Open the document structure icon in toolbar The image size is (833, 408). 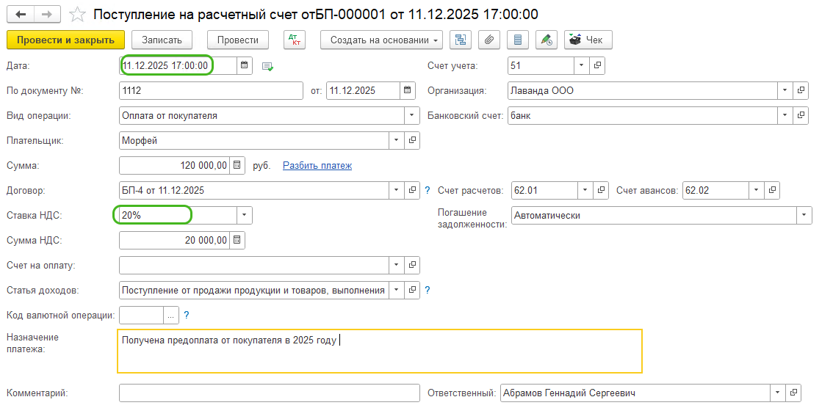[461, 40]
